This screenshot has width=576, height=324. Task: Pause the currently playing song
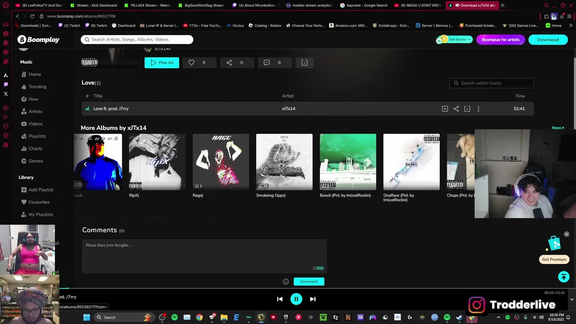[296, 299]
